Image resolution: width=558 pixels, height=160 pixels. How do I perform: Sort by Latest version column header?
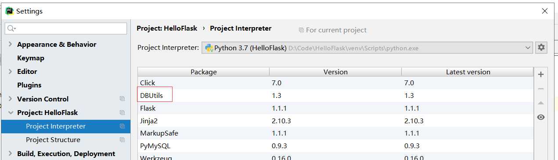point(468,72)
